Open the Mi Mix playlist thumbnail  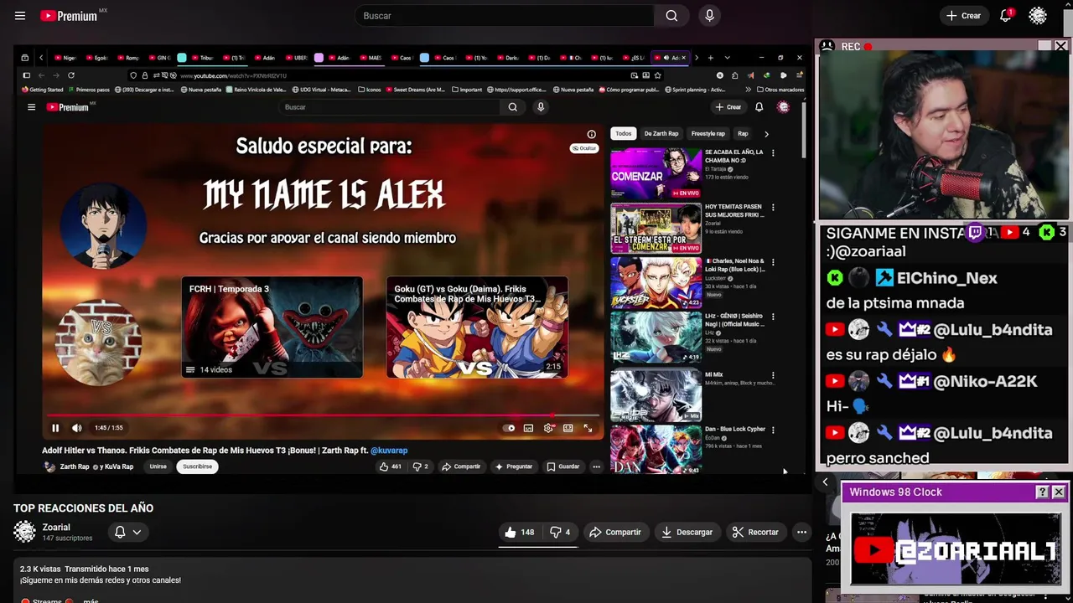pos(656,394)
